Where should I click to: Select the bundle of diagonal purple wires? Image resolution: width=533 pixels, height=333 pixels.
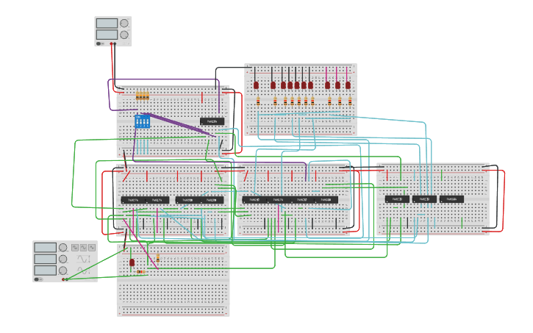tap(179, 125)
